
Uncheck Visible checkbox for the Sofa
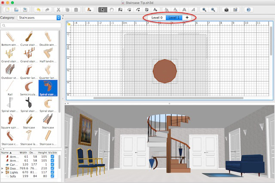click(x=52, y=176)
